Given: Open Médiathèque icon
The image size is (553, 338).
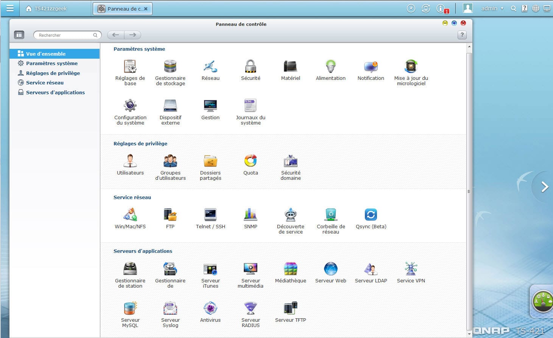Looking at the screenshot, I should click(x=291, y=269).
